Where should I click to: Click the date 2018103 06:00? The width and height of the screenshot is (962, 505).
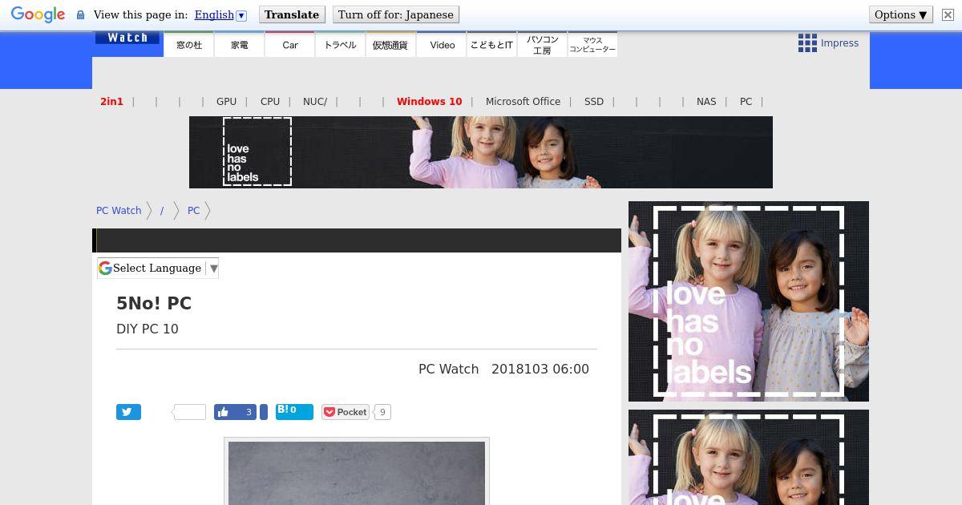[540, 369]
